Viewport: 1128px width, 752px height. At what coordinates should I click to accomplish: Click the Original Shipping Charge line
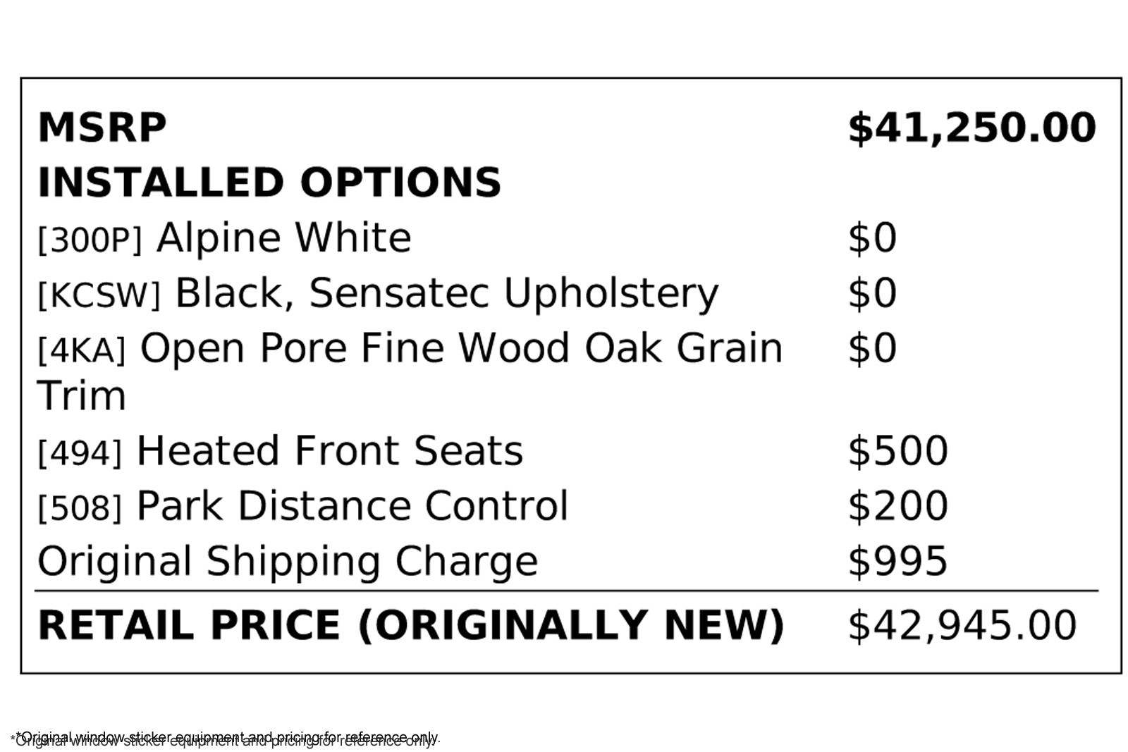[288, 562]
